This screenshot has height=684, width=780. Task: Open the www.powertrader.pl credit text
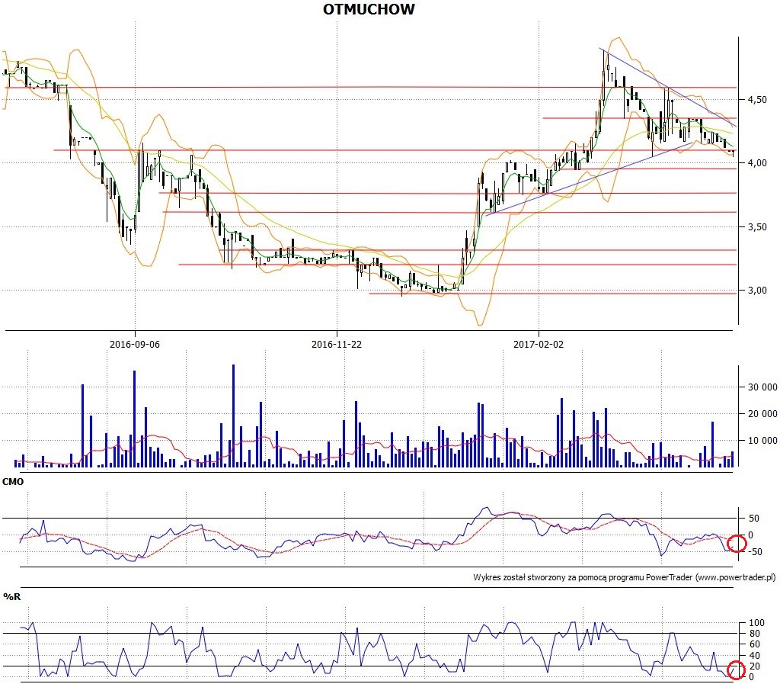(x=736, y=577)
